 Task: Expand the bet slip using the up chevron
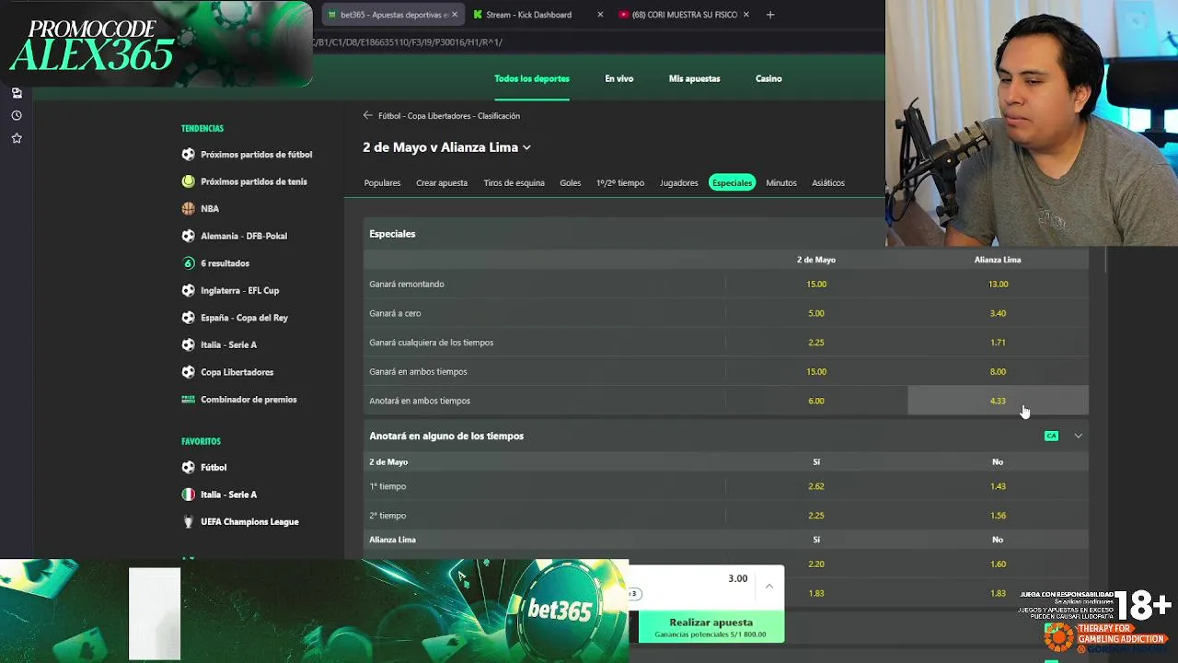coord(768,586)
